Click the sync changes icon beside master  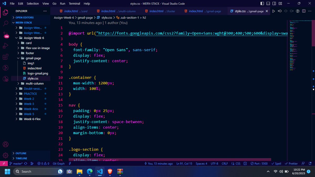(x=26, y=163)
